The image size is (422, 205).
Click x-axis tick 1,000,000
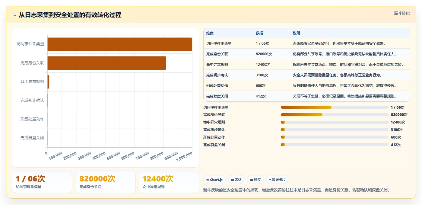(184, 157)
